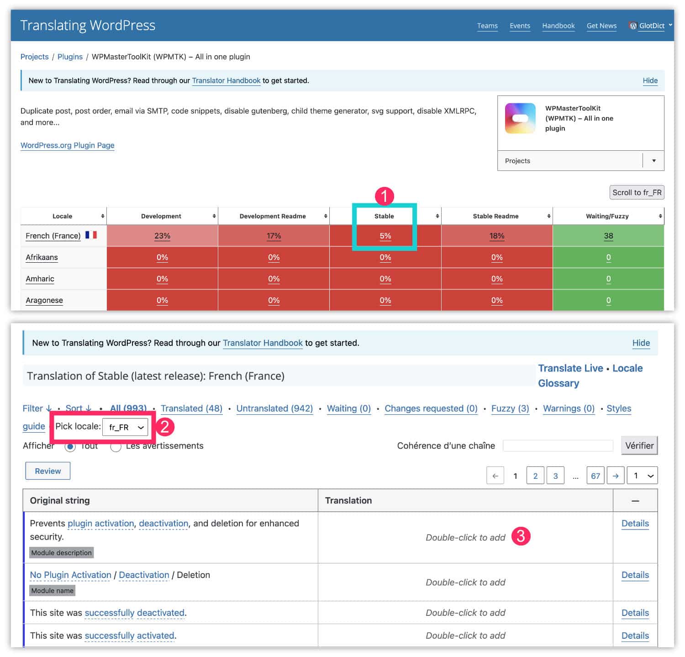Go to page 67

click(x=595, y=476)
